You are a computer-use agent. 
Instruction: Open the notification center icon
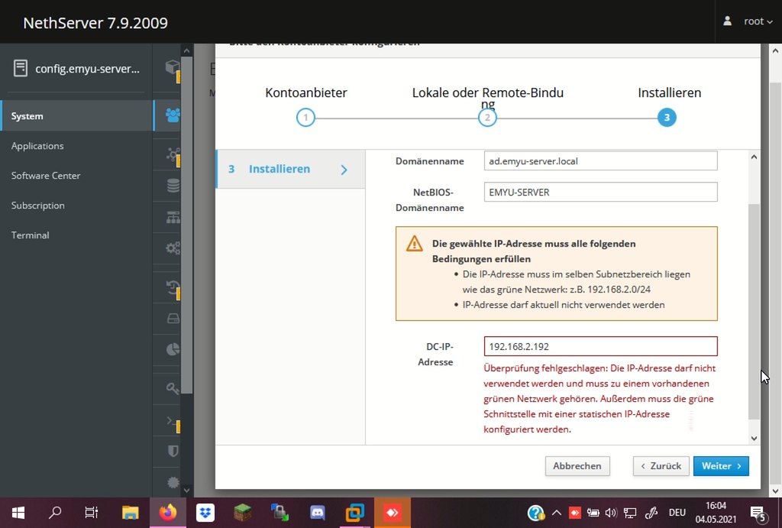click(x=758, y=513)
